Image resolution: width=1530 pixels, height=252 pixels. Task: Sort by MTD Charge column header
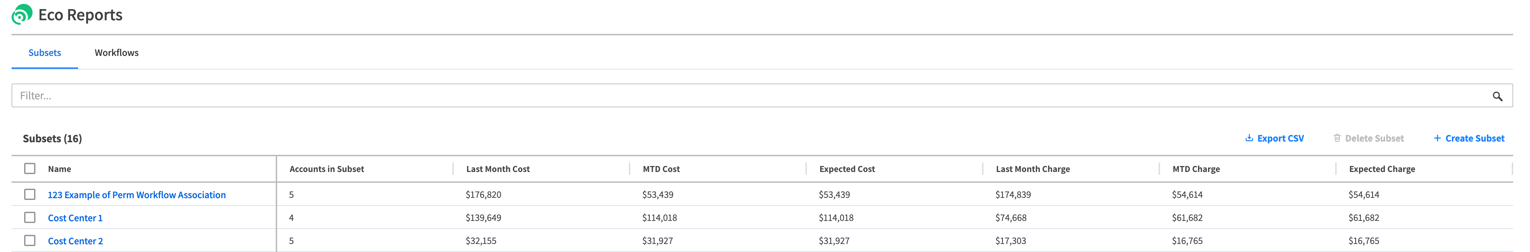coord(1196,169)
